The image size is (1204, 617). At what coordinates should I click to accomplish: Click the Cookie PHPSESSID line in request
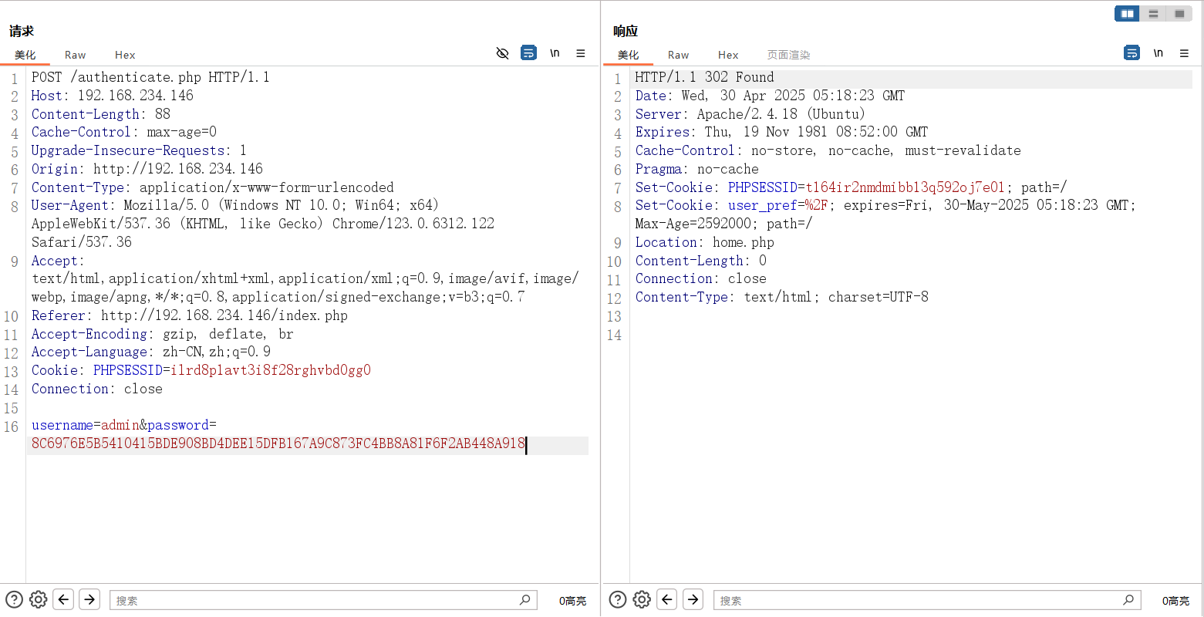coord(201,370)
